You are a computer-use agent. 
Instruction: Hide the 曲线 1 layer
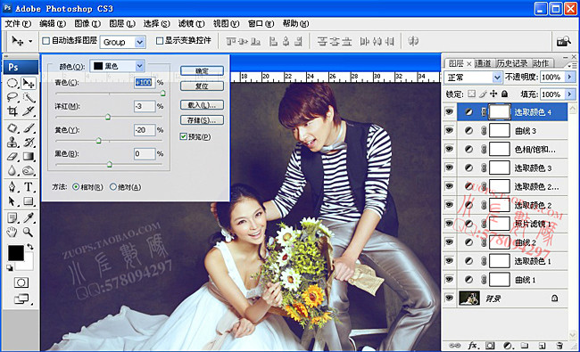pos(450,279)
